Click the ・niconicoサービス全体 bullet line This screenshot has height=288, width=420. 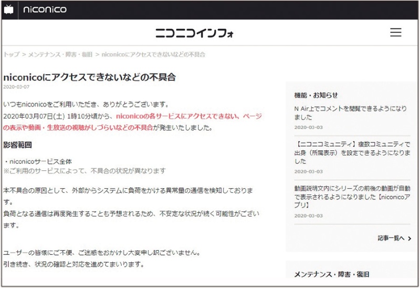click(x=38, y=161)
